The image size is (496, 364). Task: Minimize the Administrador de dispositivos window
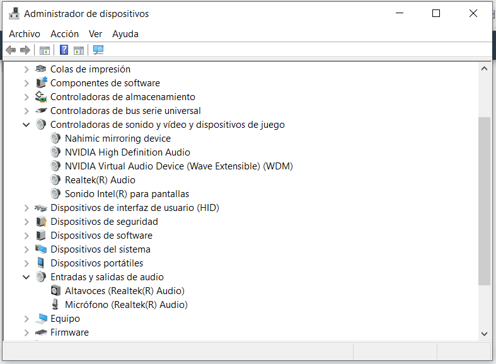pyautogui.click(x=400, y=13)
